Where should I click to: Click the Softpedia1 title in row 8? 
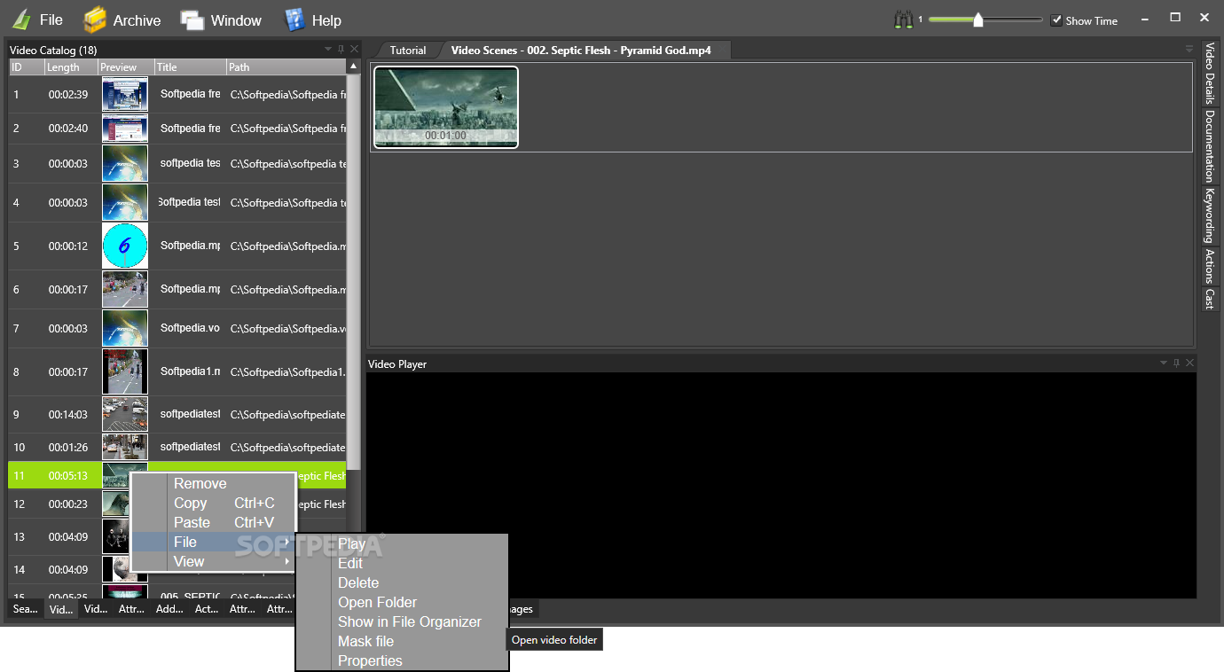(x=190, y=371)
